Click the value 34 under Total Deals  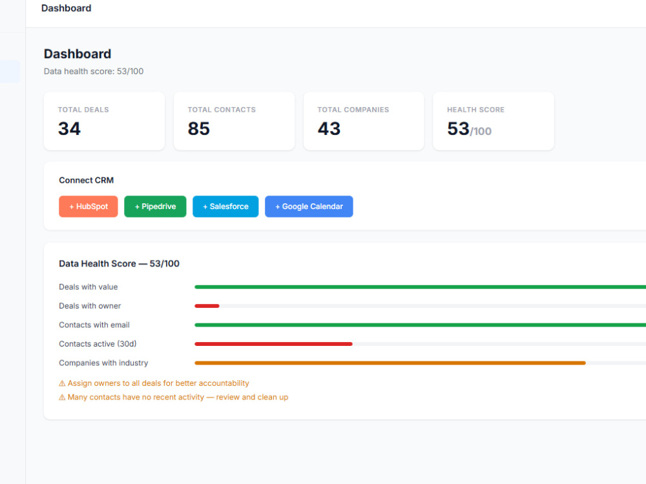pyautogui.click(x=69, y=128)
